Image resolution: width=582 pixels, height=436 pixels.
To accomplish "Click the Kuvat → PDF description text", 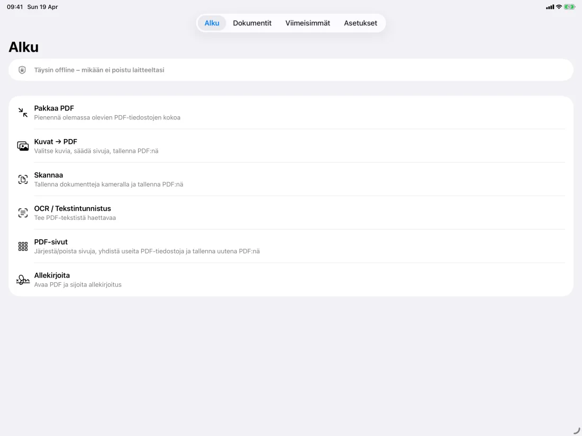I will click(96, 151).
